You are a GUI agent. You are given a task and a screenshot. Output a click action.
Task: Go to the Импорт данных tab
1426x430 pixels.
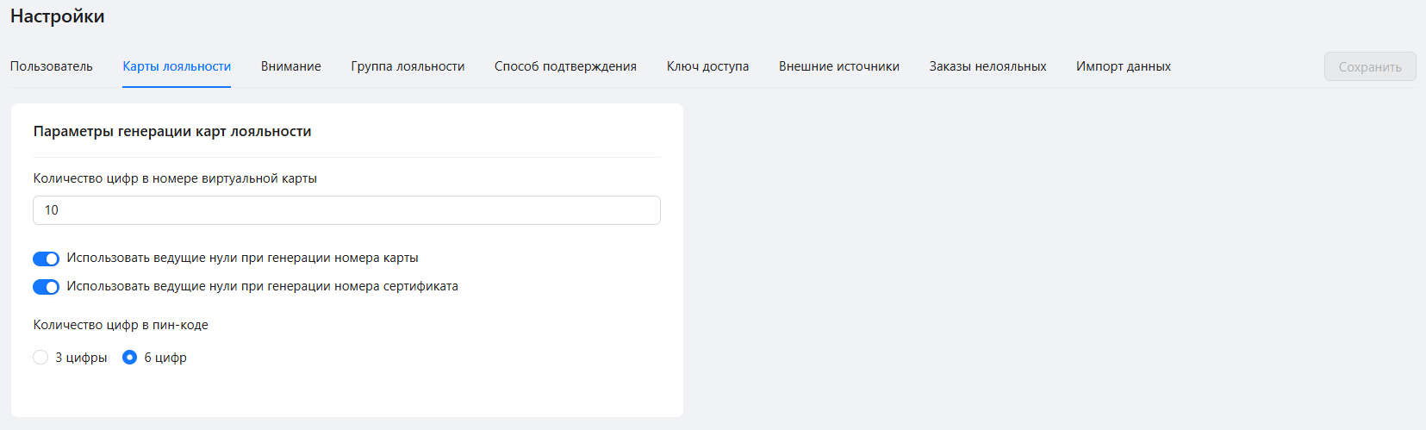pyautogui.click(x=1123, y=66)
